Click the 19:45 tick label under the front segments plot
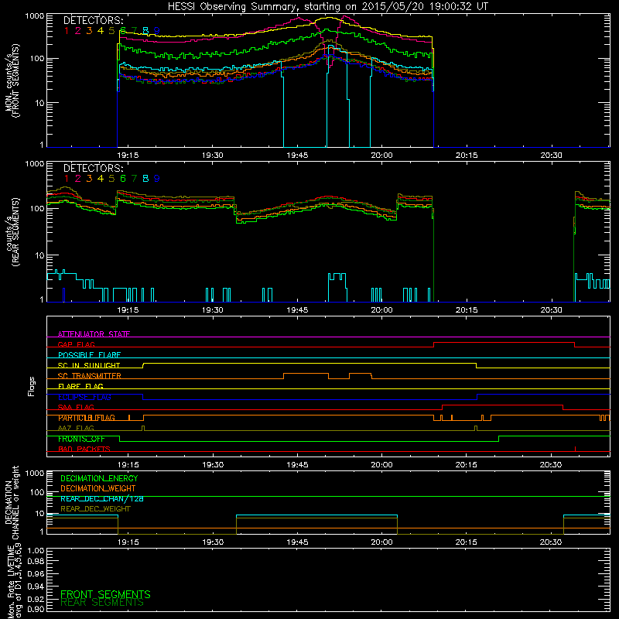The image size is (619, 619). click(297, 156)
